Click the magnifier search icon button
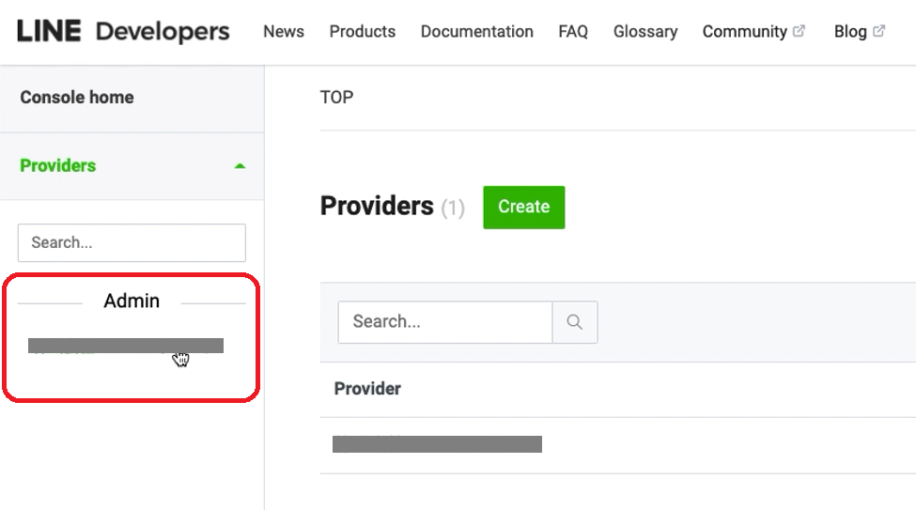 click(575, 322)
